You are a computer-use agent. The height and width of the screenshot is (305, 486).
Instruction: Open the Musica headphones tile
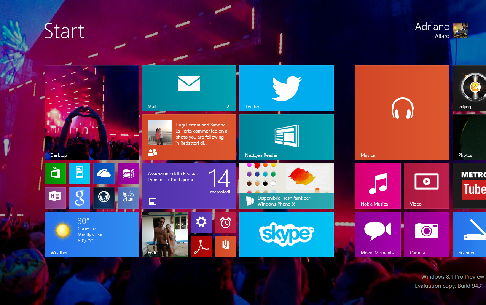[402, 113]
